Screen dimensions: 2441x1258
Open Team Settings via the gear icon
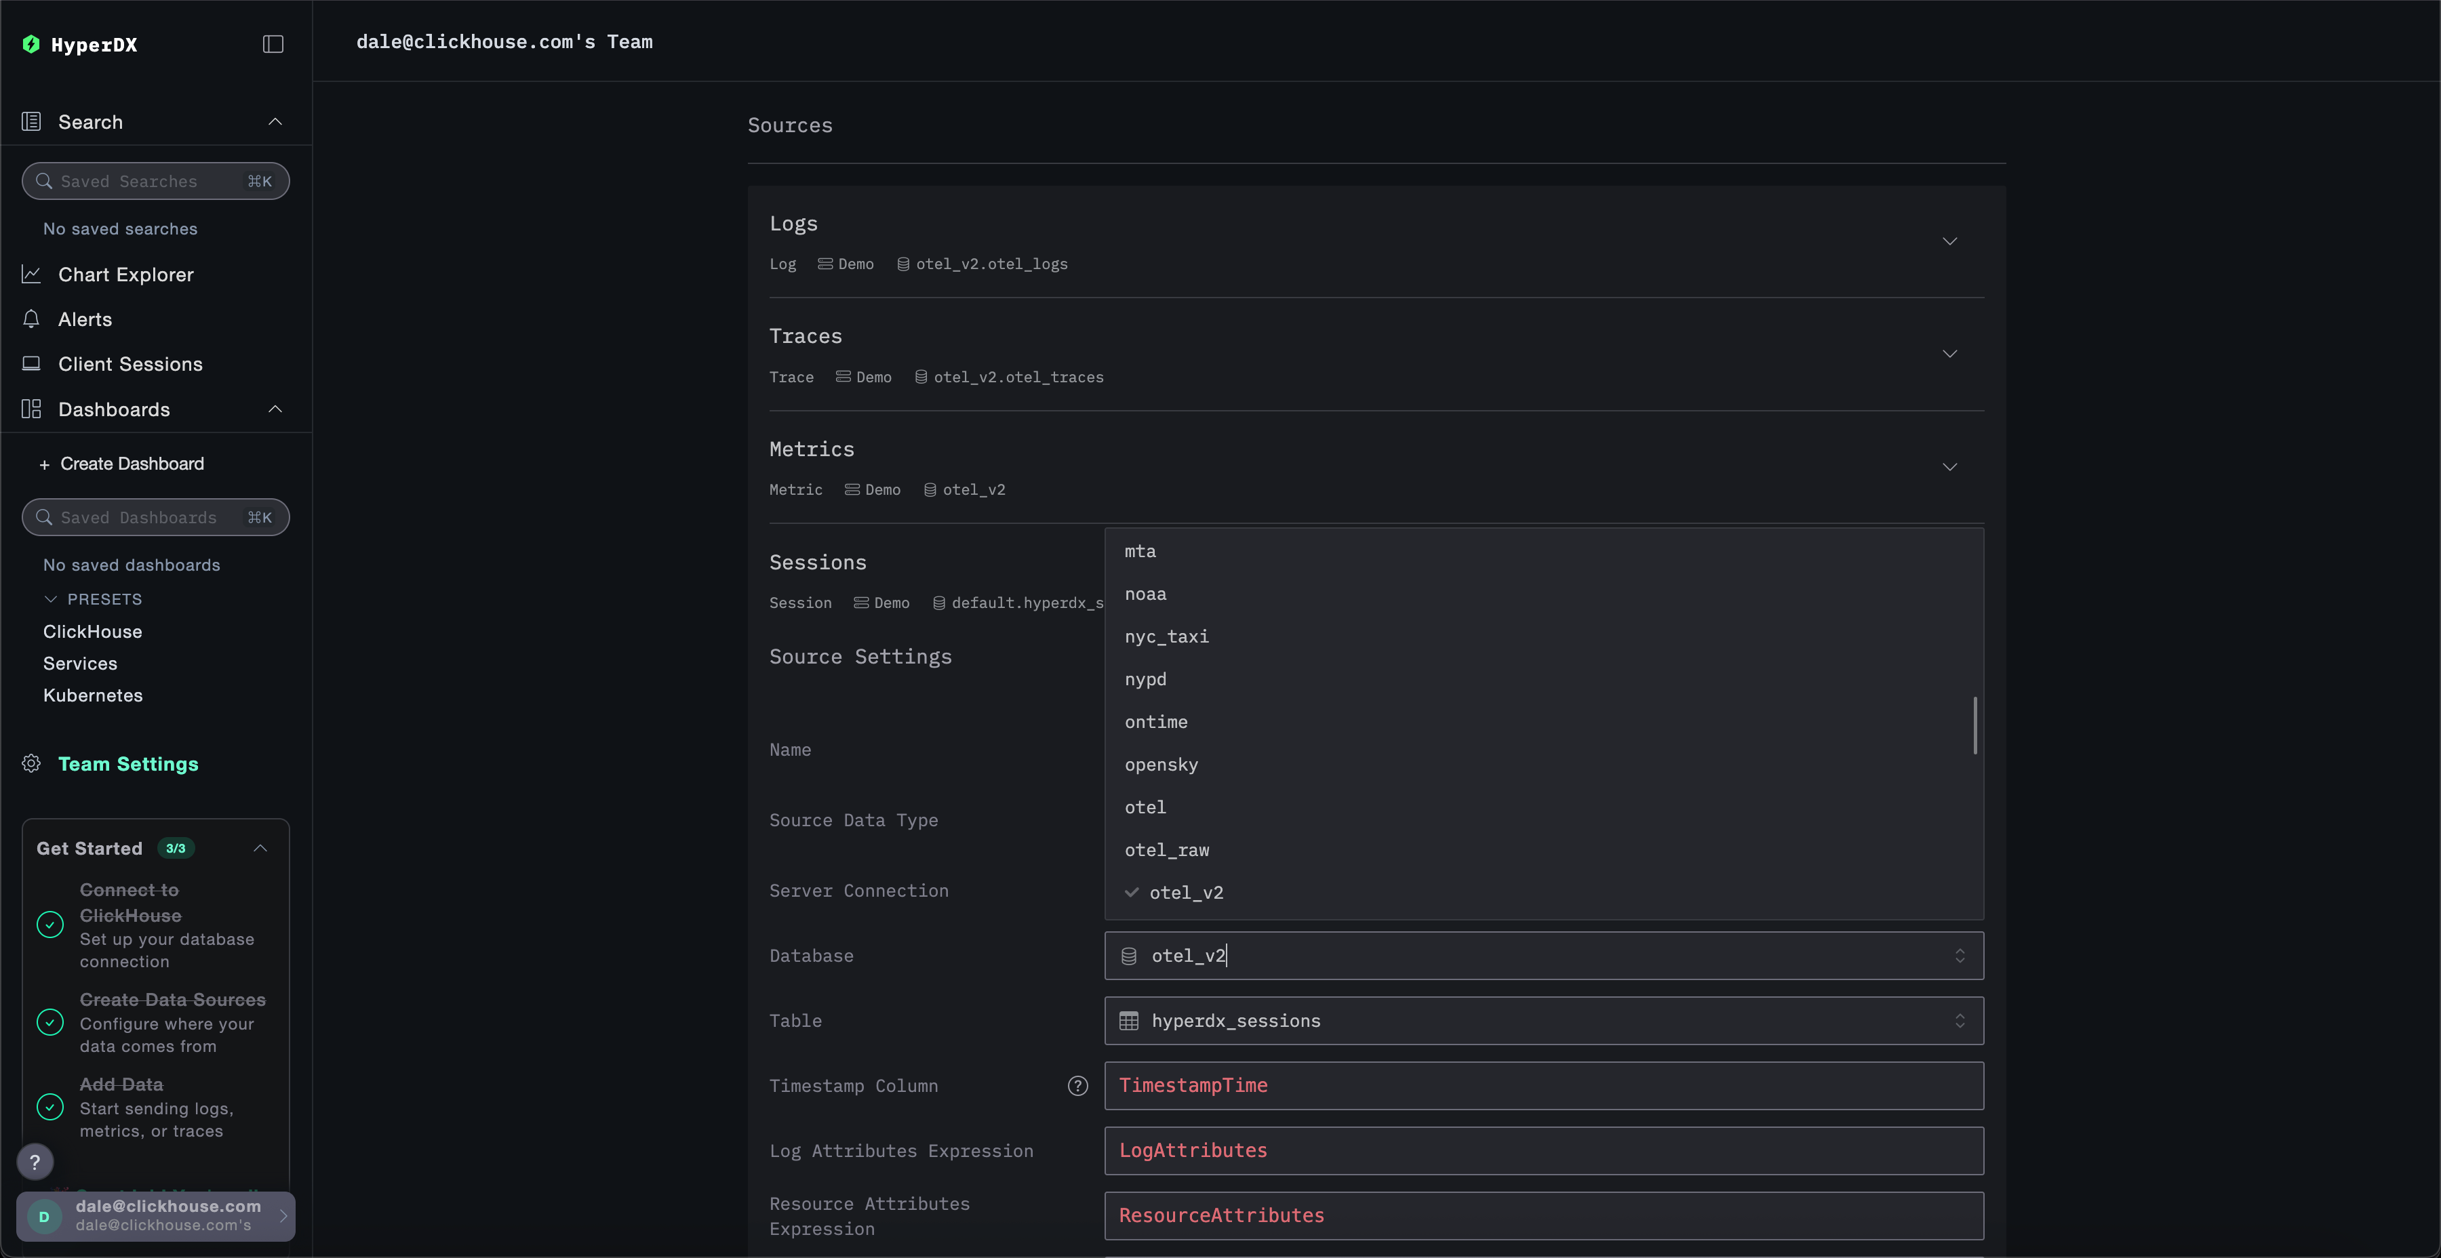pos(31,763)
